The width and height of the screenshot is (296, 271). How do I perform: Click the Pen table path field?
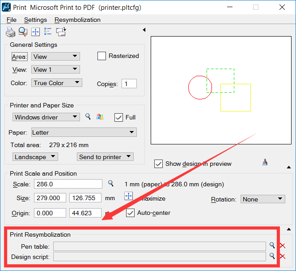[x=160, y=246]
